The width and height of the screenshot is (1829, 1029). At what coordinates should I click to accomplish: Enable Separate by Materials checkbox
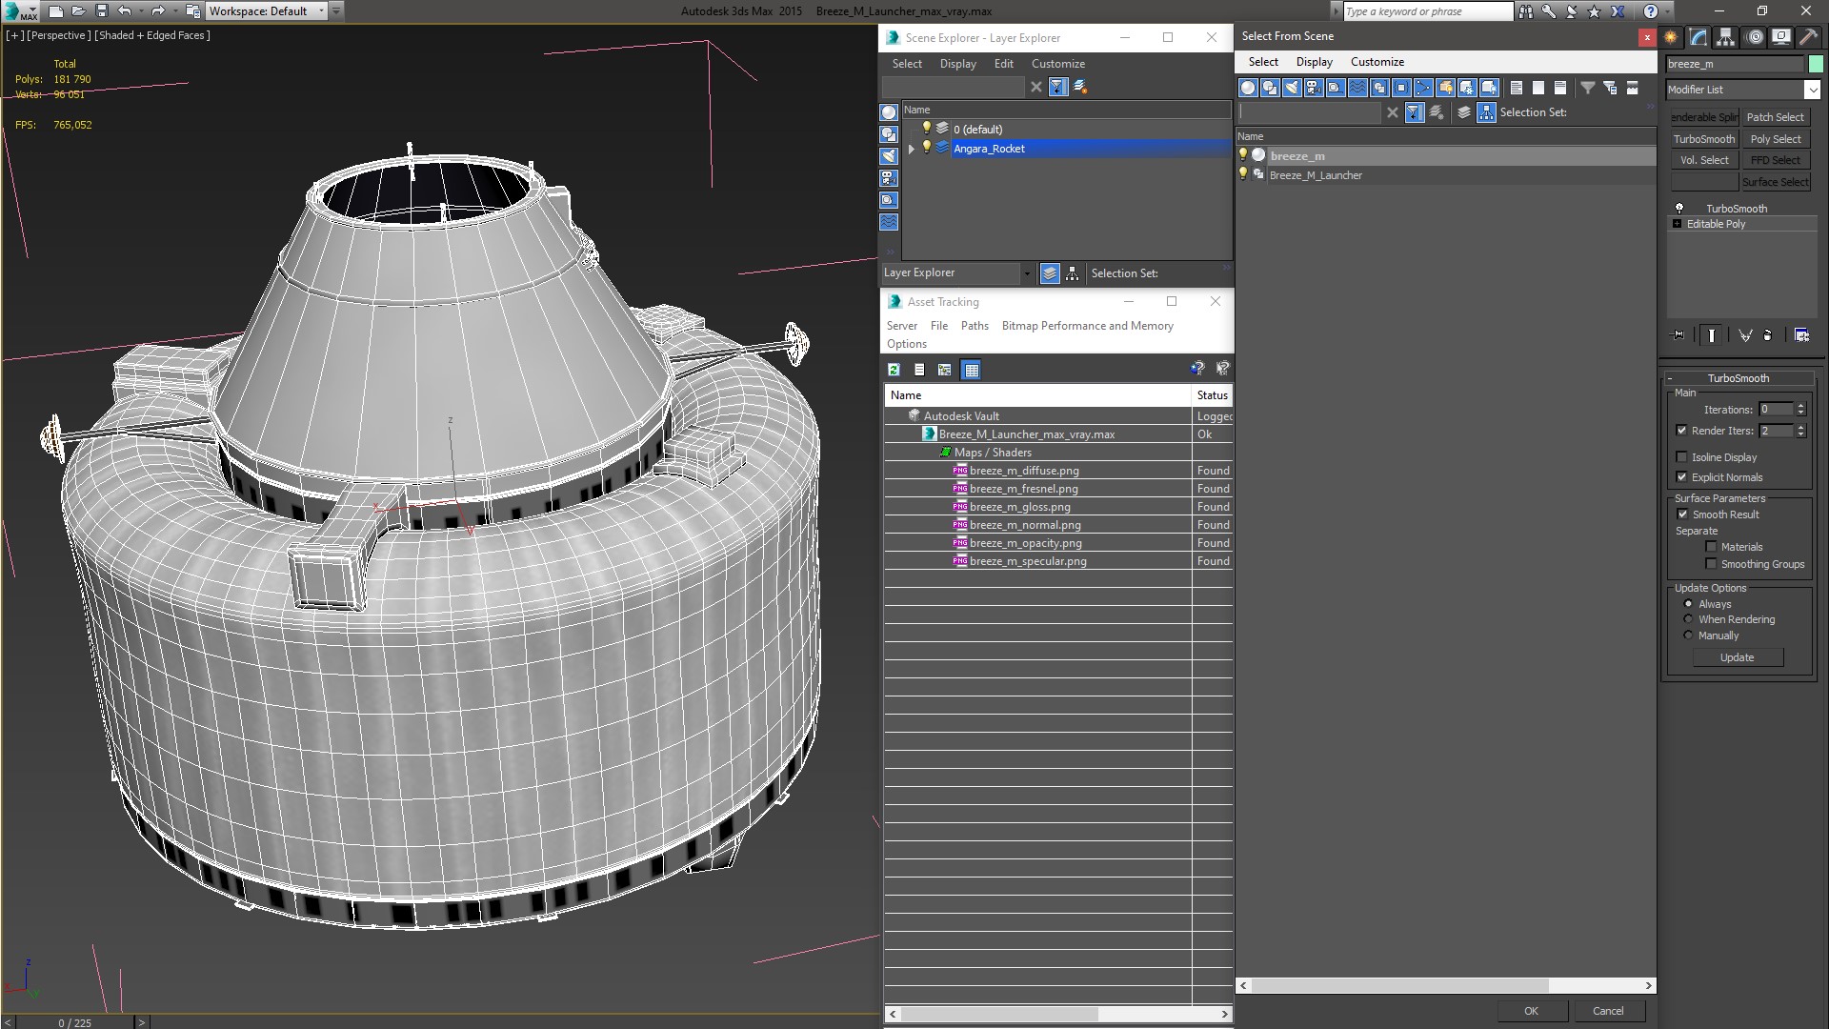coord(1711,547)
